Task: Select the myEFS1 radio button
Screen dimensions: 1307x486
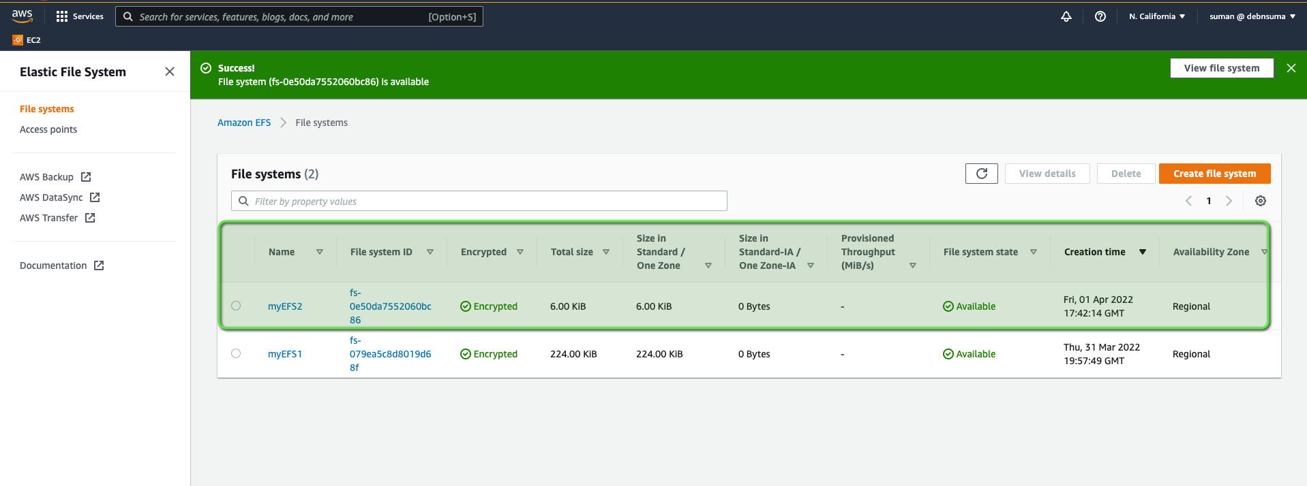Action: click(236, 353)
